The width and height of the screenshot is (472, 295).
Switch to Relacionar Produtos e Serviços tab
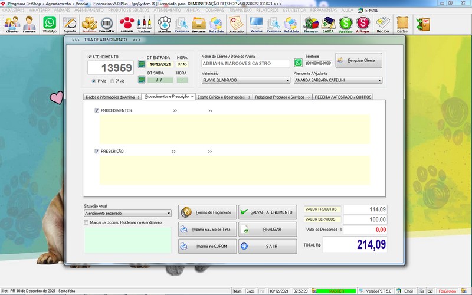coord(283,97)
